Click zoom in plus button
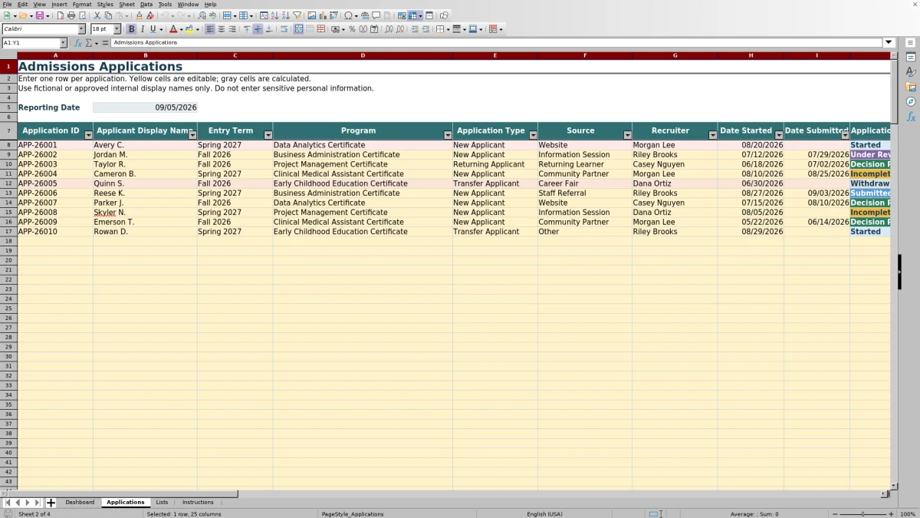The height and width of the screenshot is (518, 920). pyautogui.click(x=891, y=514)
